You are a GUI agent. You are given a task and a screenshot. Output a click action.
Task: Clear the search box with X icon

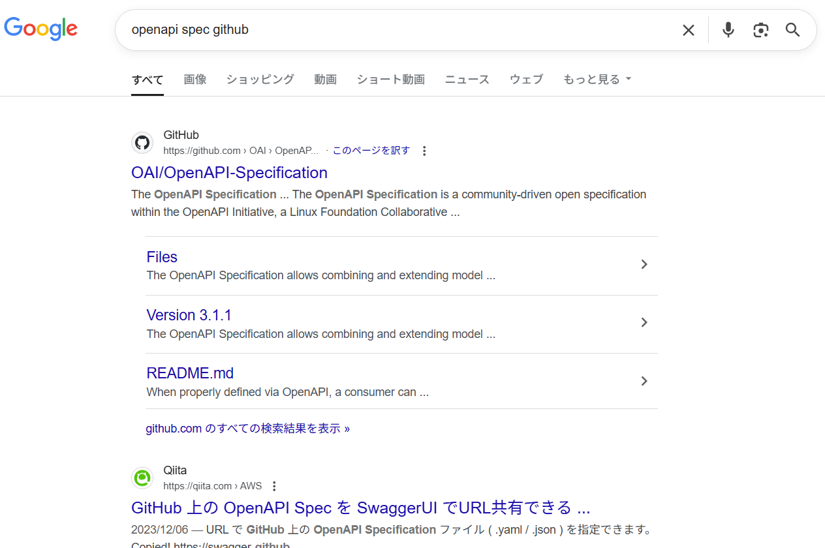688,30
